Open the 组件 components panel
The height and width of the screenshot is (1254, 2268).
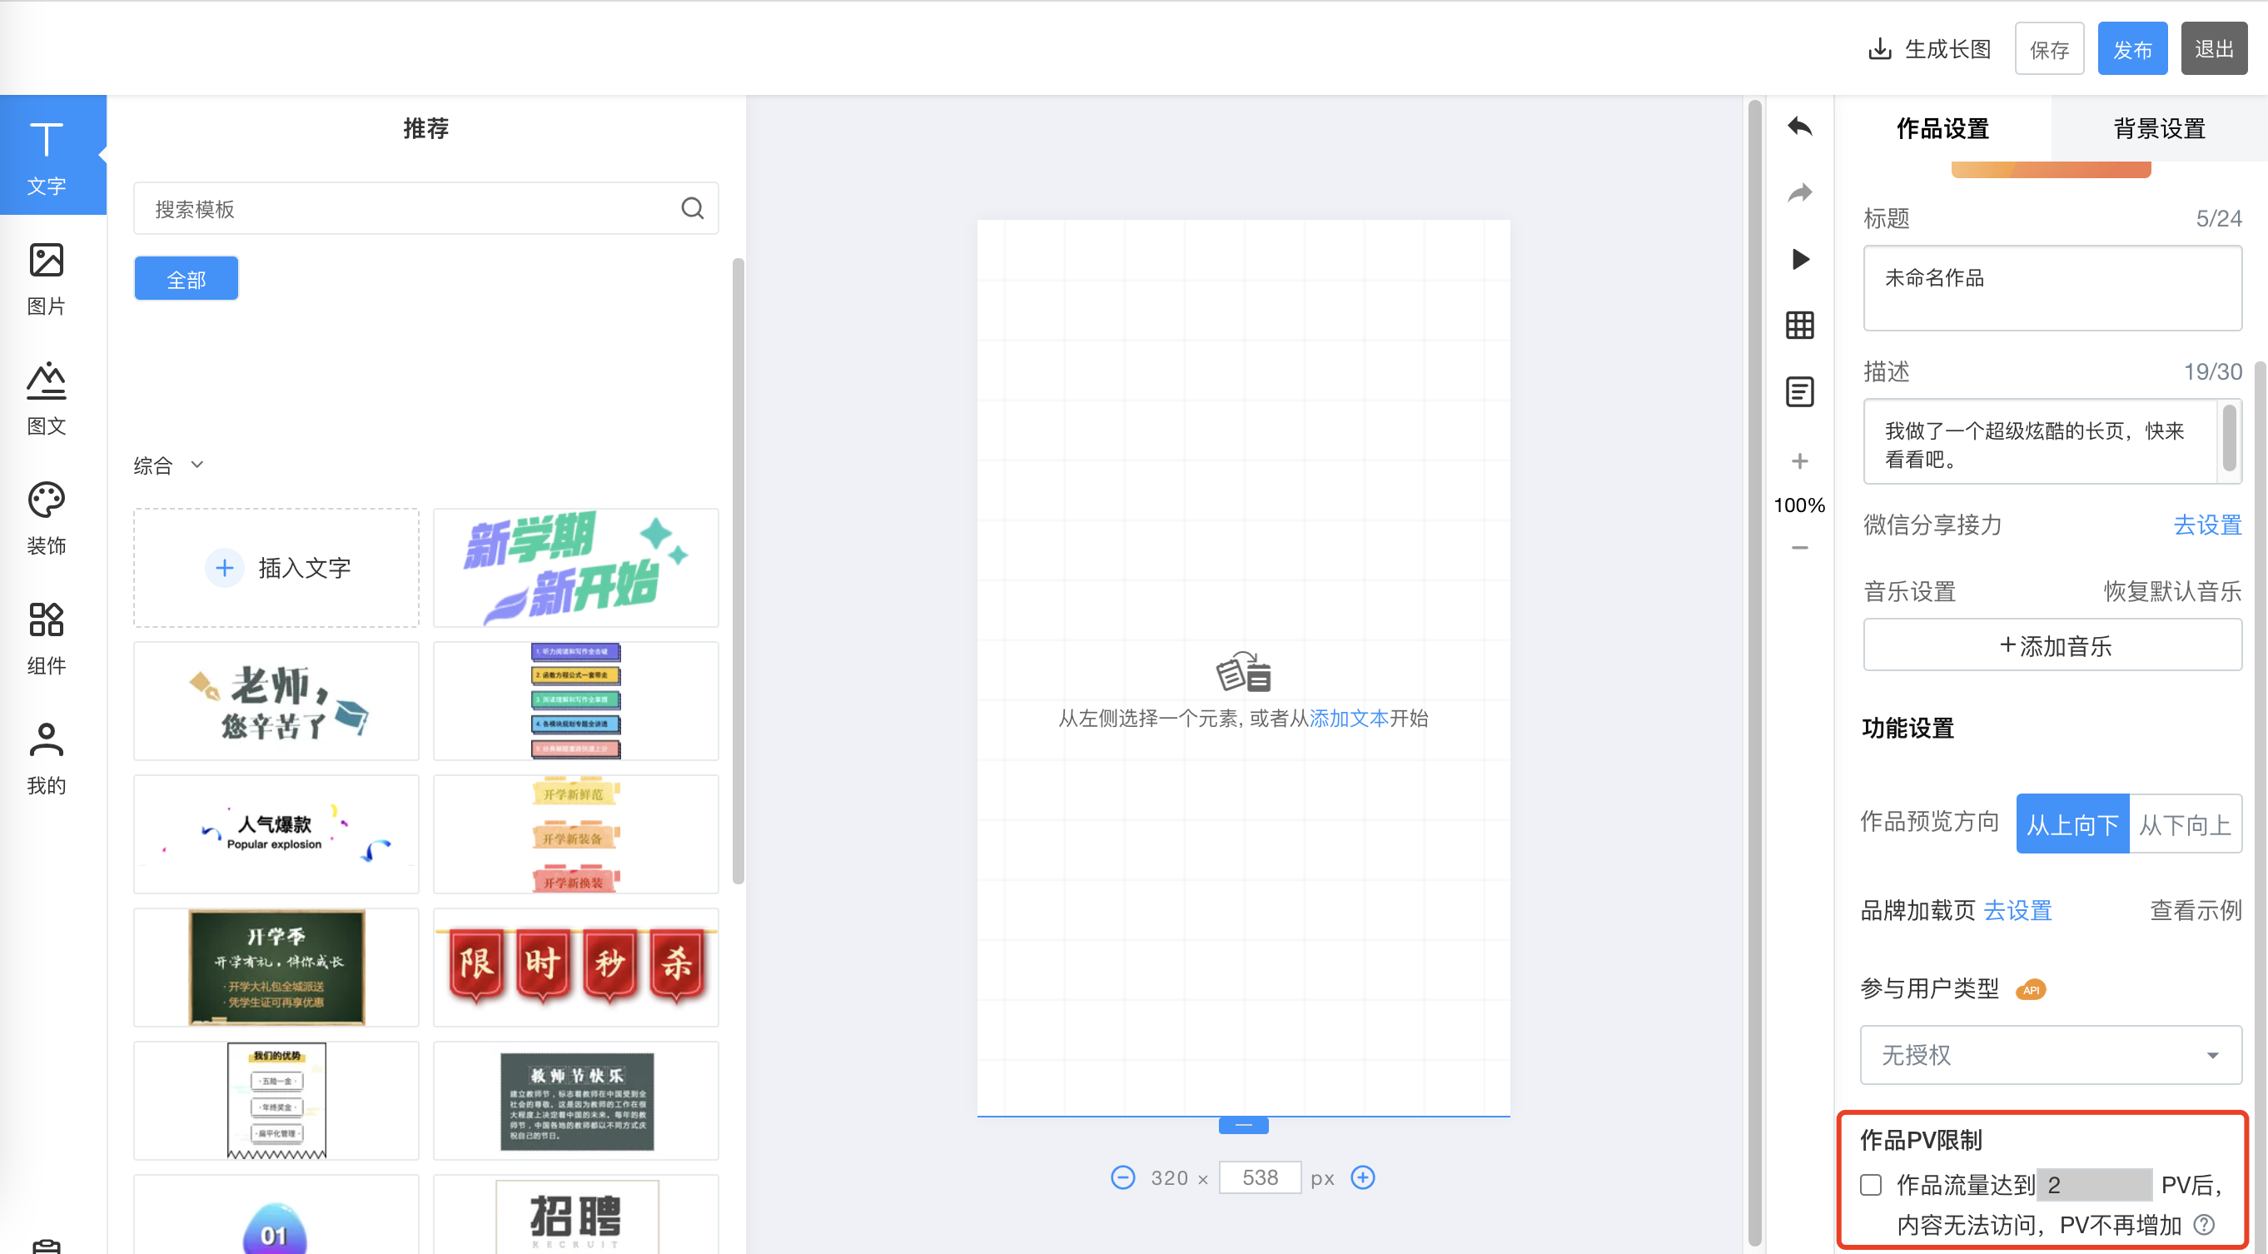pos(47,638)
